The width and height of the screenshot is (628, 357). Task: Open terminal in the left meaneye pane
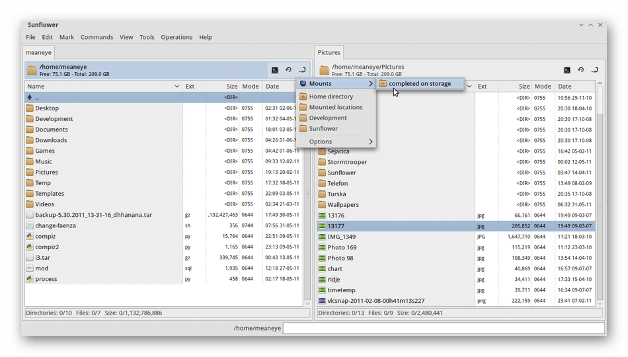274,70
